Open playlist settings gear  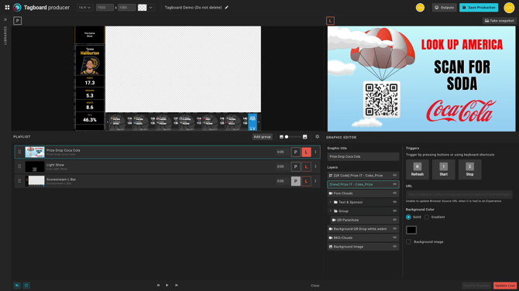(x=317, y=136)
